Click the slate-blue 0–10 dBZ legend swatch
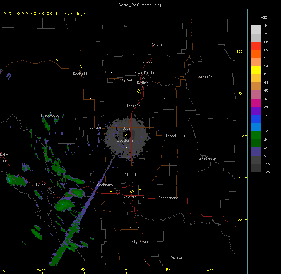281x274 pixels. pos(256,152)
